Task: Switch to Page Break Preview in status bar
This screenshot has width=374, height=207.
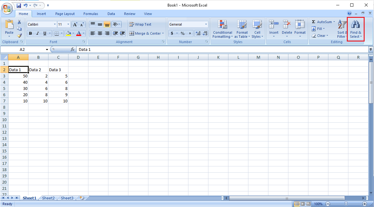Action: pyautogui.click(x=308, y=204)
